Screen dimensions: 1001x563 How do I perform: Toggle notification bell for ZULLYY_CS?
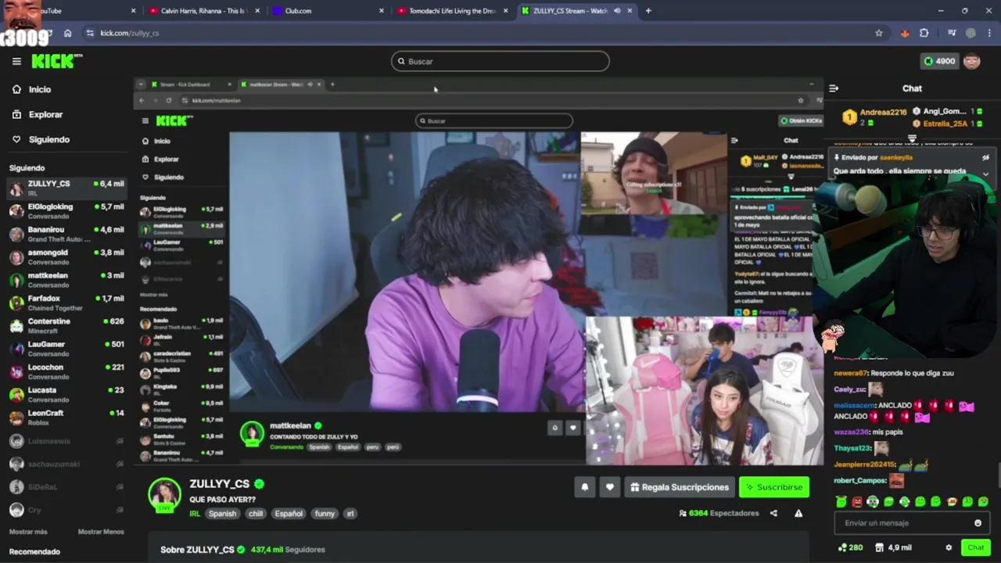point(584,487)
